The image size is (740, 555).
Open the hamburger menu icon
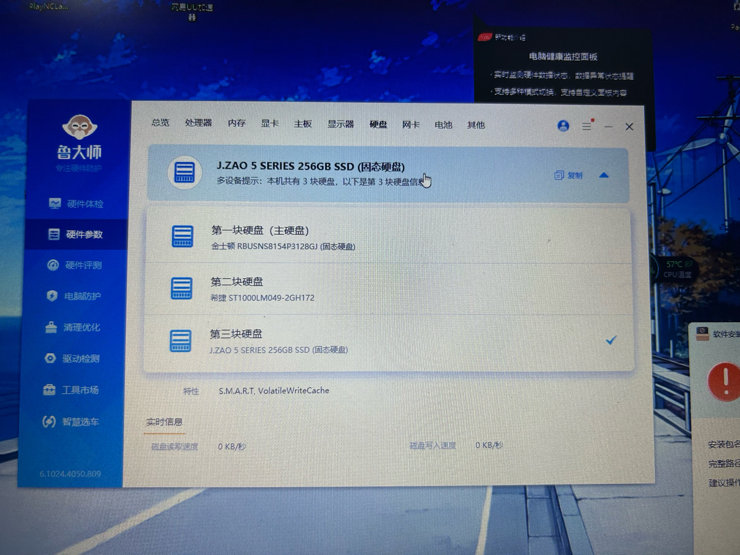(x=587, y=125)
